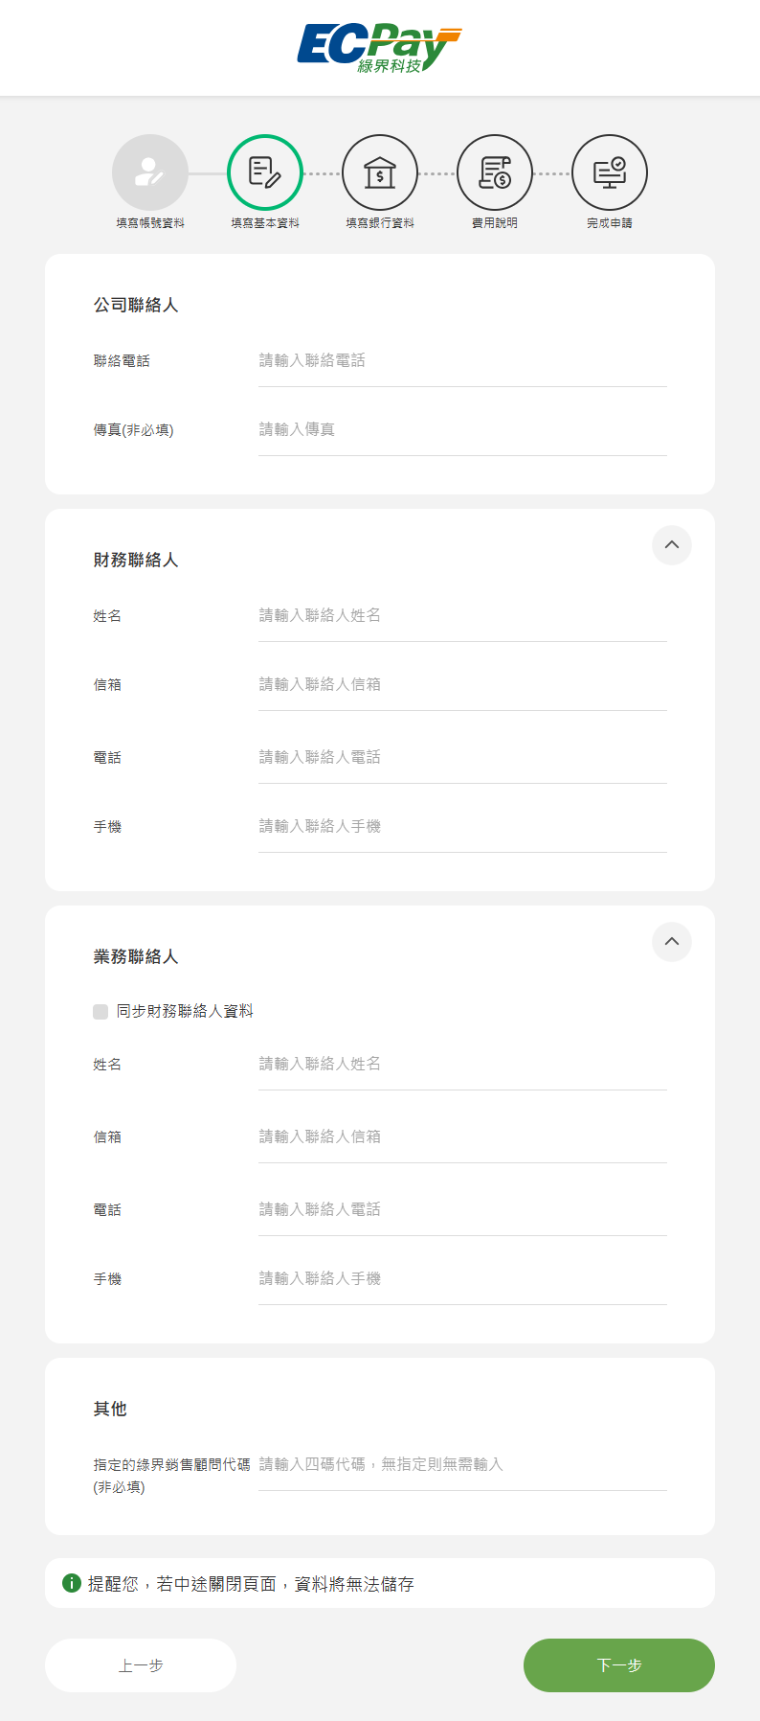
Task: Enable 同步財務聯絡人資料 checkbox
Action: [x=101, y=1012]
